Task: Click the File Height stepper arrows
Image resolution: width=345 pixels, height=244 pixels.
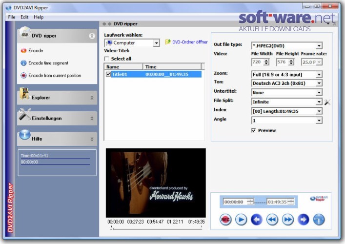Action: [x=291, y=62]
